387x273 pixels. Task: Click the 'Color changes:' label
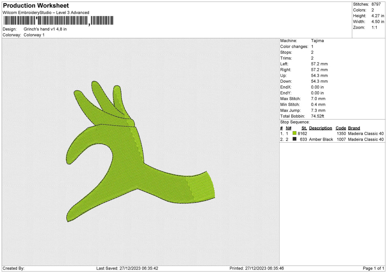[294, 46]
